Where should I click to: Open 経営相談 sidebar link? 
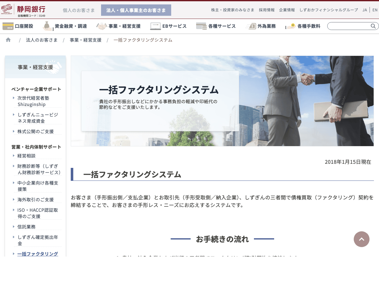click(x=27, y=155)
